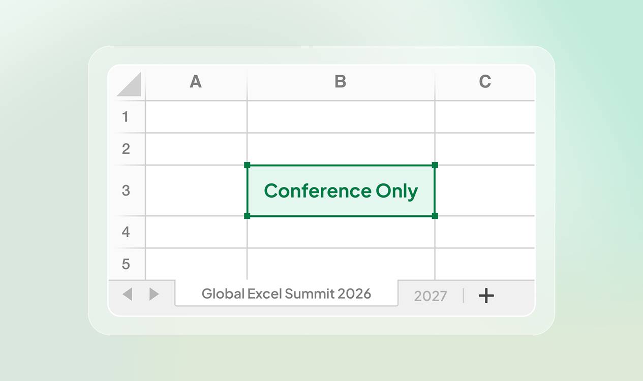Select column C header

click(x=485, y=82)
